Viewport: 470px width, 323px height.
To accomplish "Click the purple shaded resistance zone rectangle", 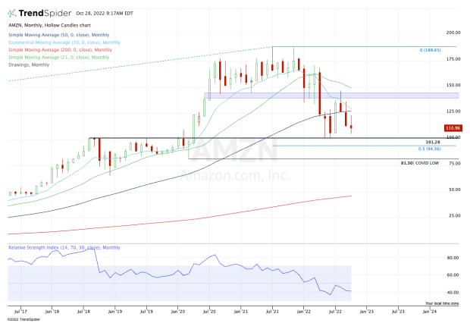I will tap(331, 96).
